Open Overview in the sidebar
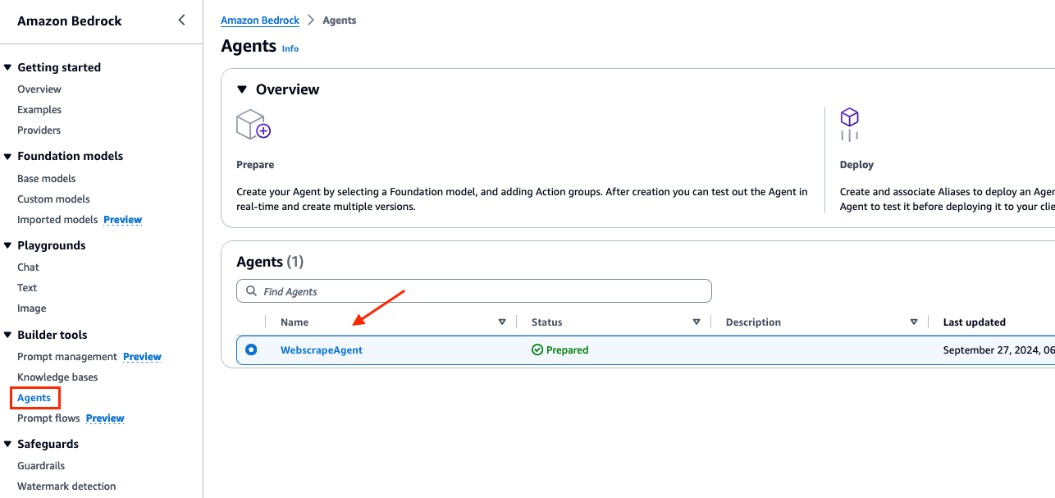This screenshot has height=498, width=1055. pos(39,89)
